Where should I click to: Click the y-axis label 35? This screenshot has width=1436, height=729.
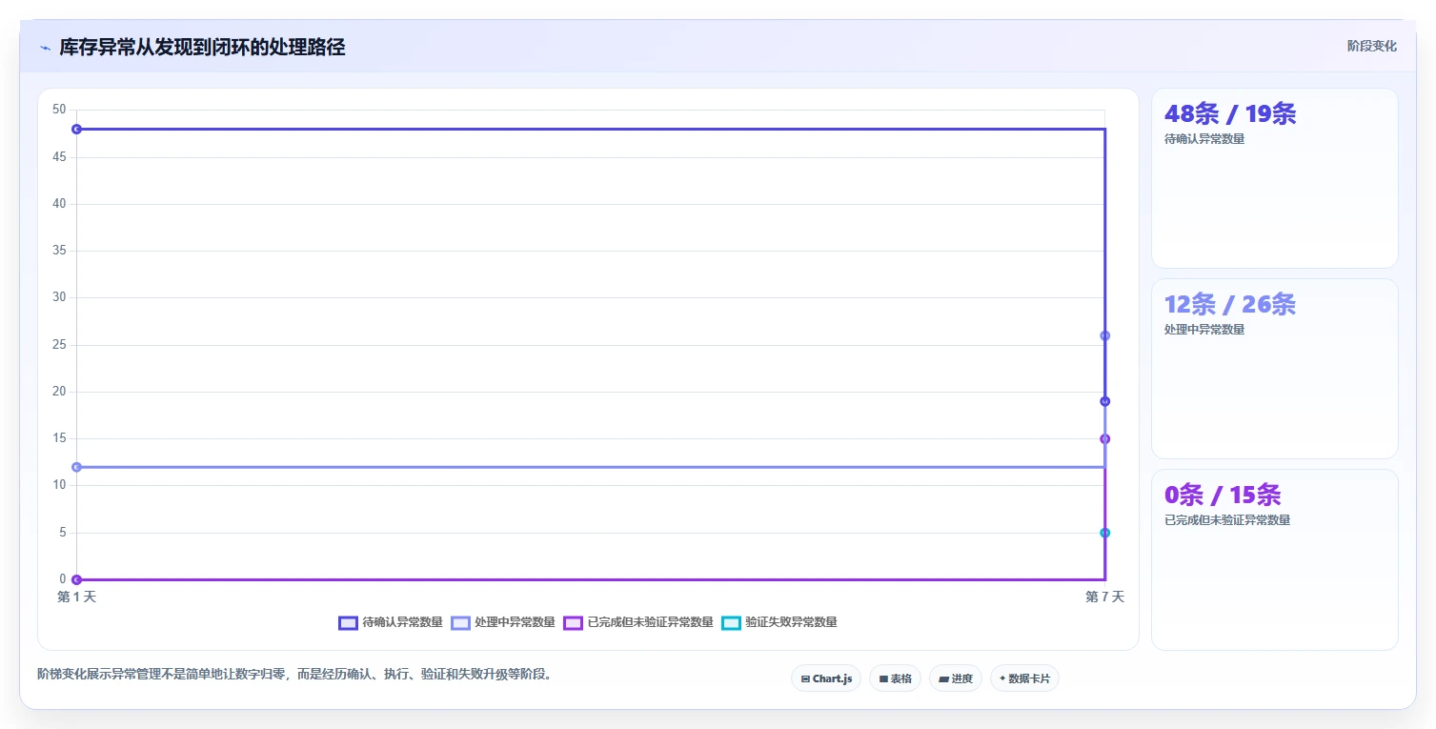point(59,251)
